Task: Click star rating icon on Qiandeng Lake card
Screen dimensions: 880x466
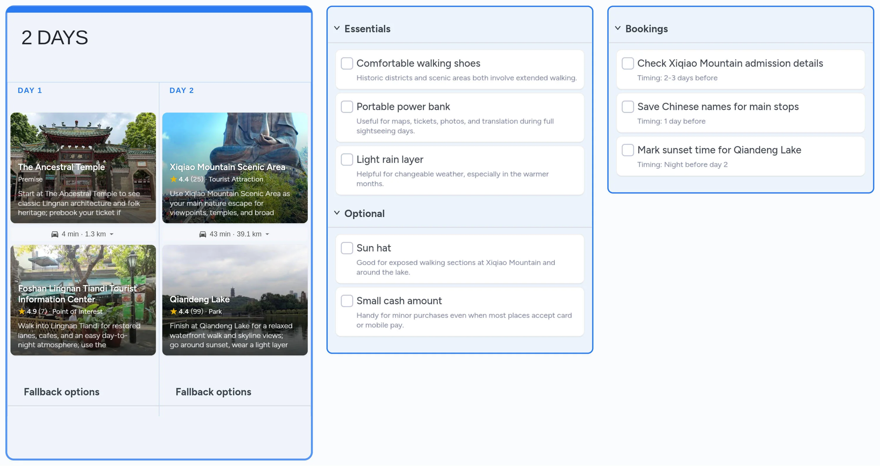Action: pyautogui.click(x=174, y=311)
